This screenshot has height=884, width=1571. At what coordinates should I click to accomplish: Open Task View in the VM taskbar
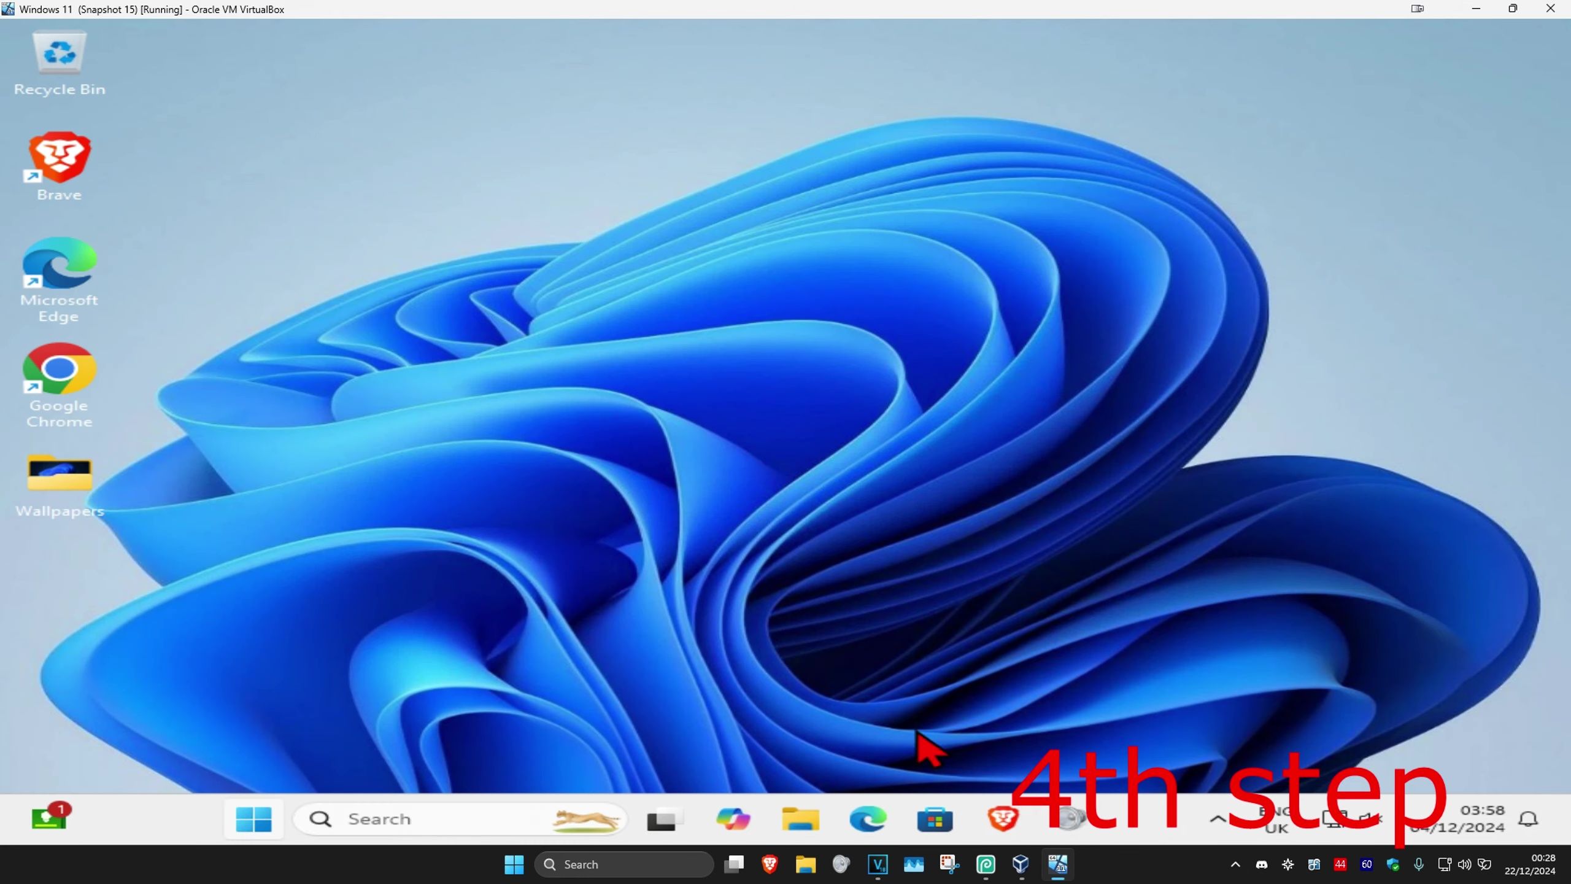coord(665,819)
